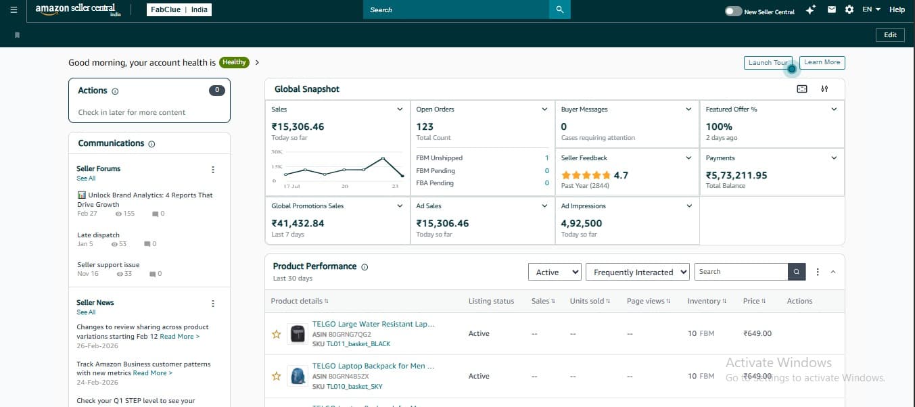Click the Healthy account status badge
915x407 pixels.
[x=234, y=62]
